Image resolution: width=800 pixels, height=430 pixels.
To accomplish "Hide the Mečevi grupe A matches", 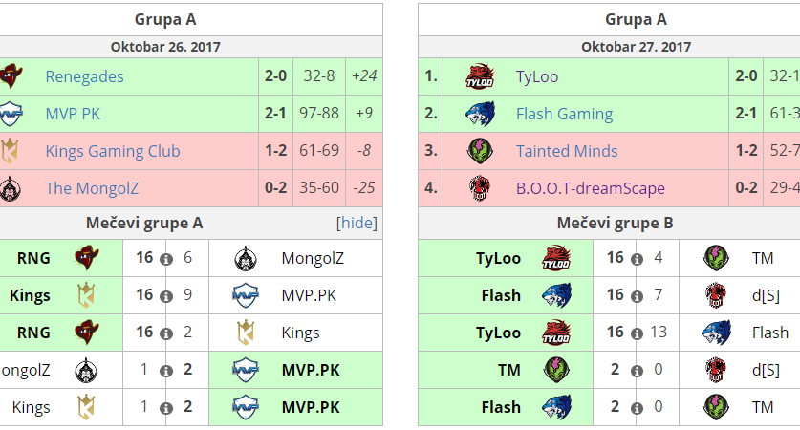I will [x=357, y=224].
